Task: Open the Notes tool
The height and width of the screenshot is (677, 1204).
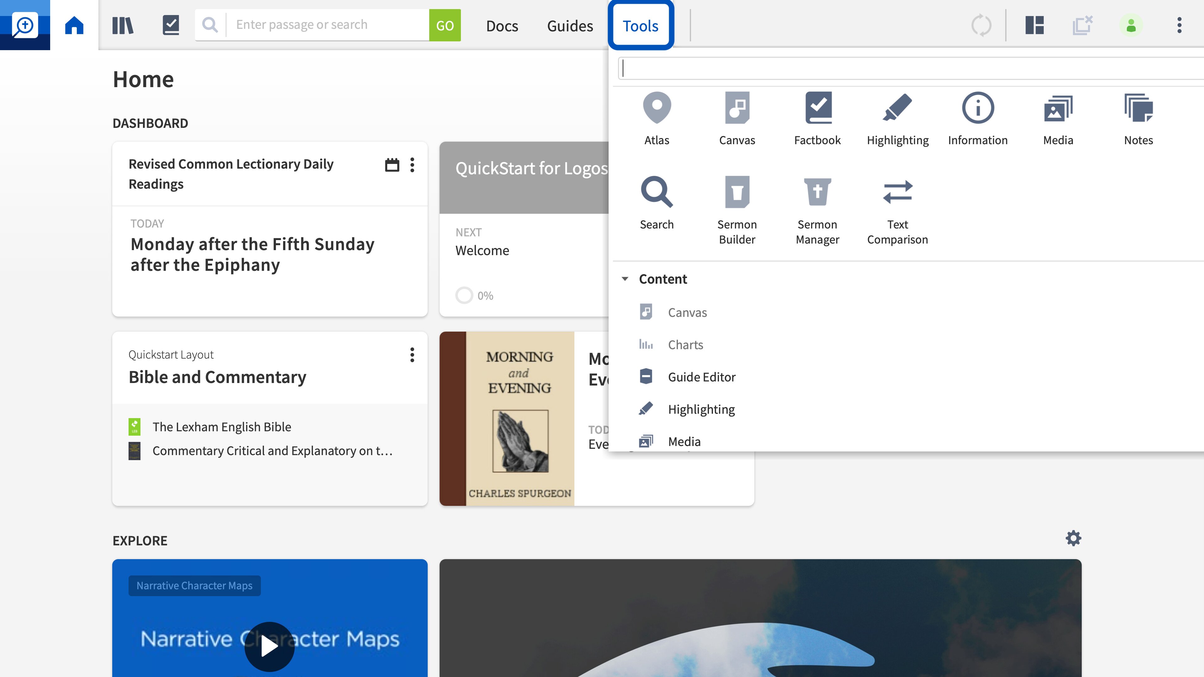Action: (1138, 119)
